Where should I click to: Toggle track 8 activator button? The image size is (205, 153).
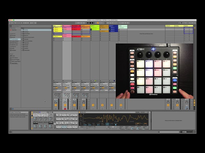[x=121, y=105]
